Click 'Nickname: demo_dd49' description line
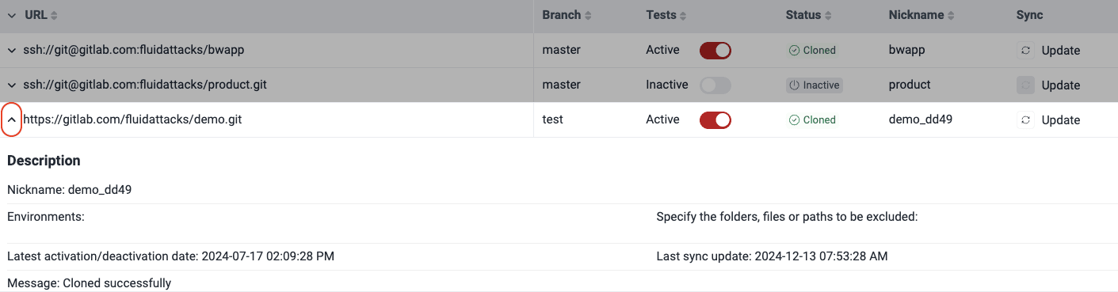This screenshot has width=1118, height=292. [69, 190]
